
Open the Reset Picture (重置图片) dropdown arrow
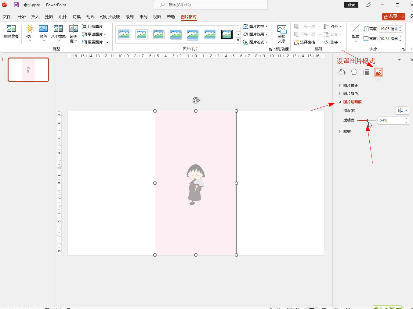(107, 42)
